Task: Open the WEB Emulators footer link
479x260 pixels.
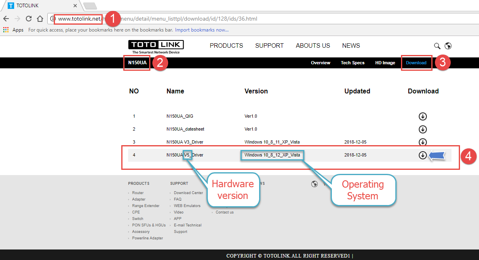Action: click(187, 206)
